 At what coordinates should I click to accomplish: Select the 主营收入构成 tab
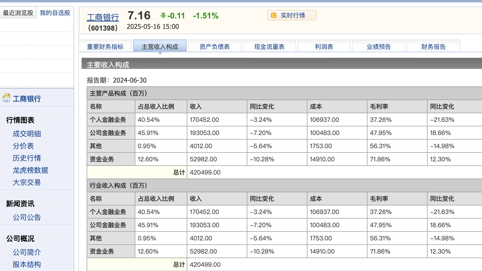point(160,47)
